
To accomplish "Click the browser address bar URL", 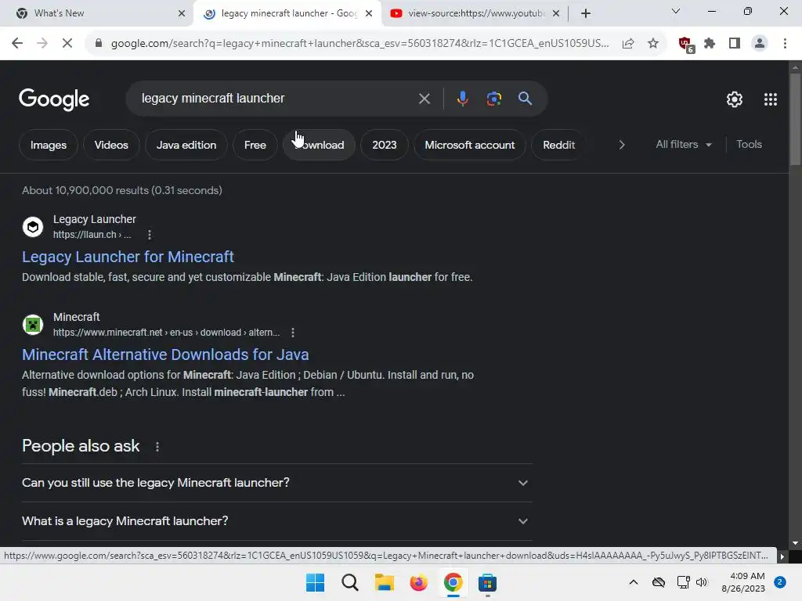I will point(359,44).
